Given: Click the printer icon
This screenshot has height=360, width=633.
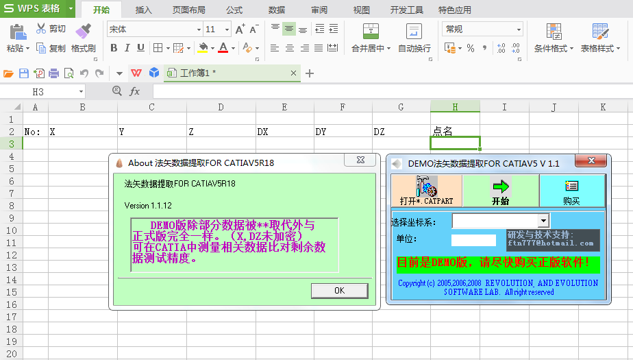Looking at the screenshot, I should (53, 73).
